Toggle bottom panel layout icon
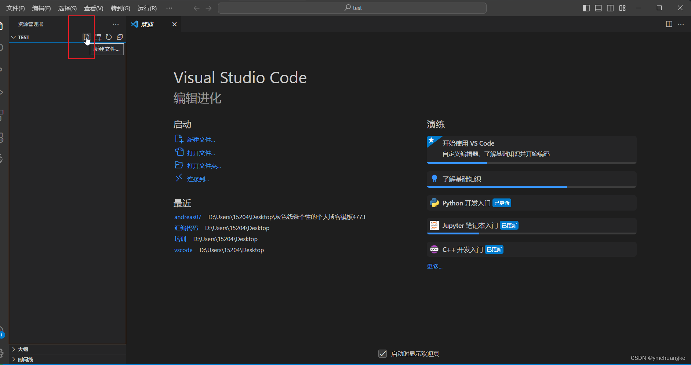Viewport: 691px width, 365px height. click(598, 8)
